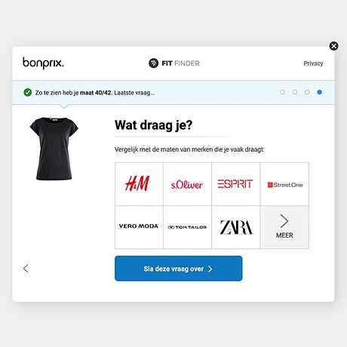Close the Fit Finder dialog
Image resolution: width=347 pixels, height=347 pixels.
(333, 46)
